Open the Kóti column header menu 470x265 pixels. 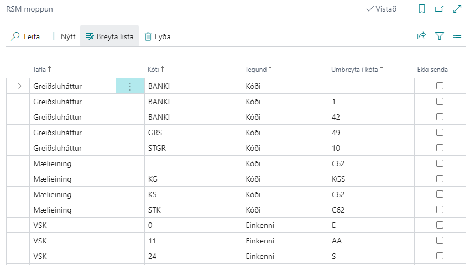(156, 70)
